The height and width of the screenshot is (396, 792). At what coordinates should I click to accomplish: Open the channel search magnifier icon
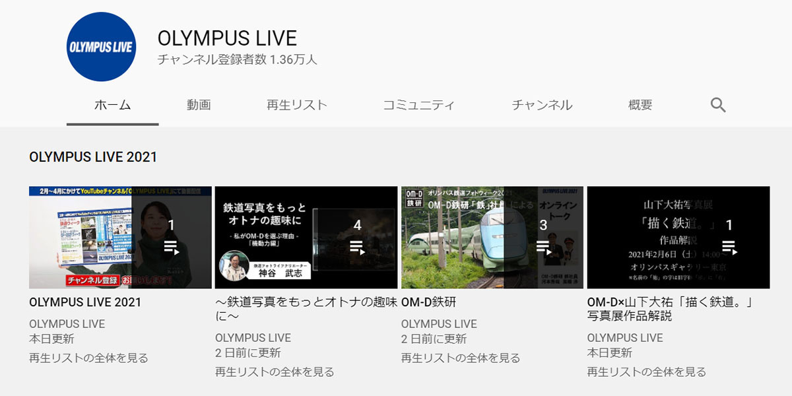(718, 105)
